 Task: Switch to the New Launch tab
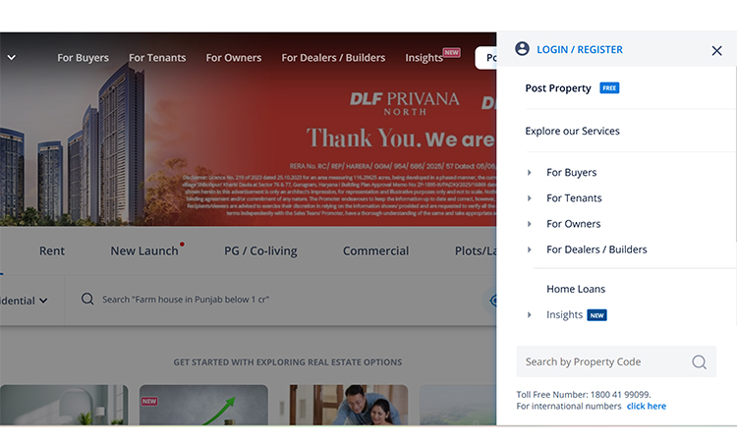(x=144, y=250)
